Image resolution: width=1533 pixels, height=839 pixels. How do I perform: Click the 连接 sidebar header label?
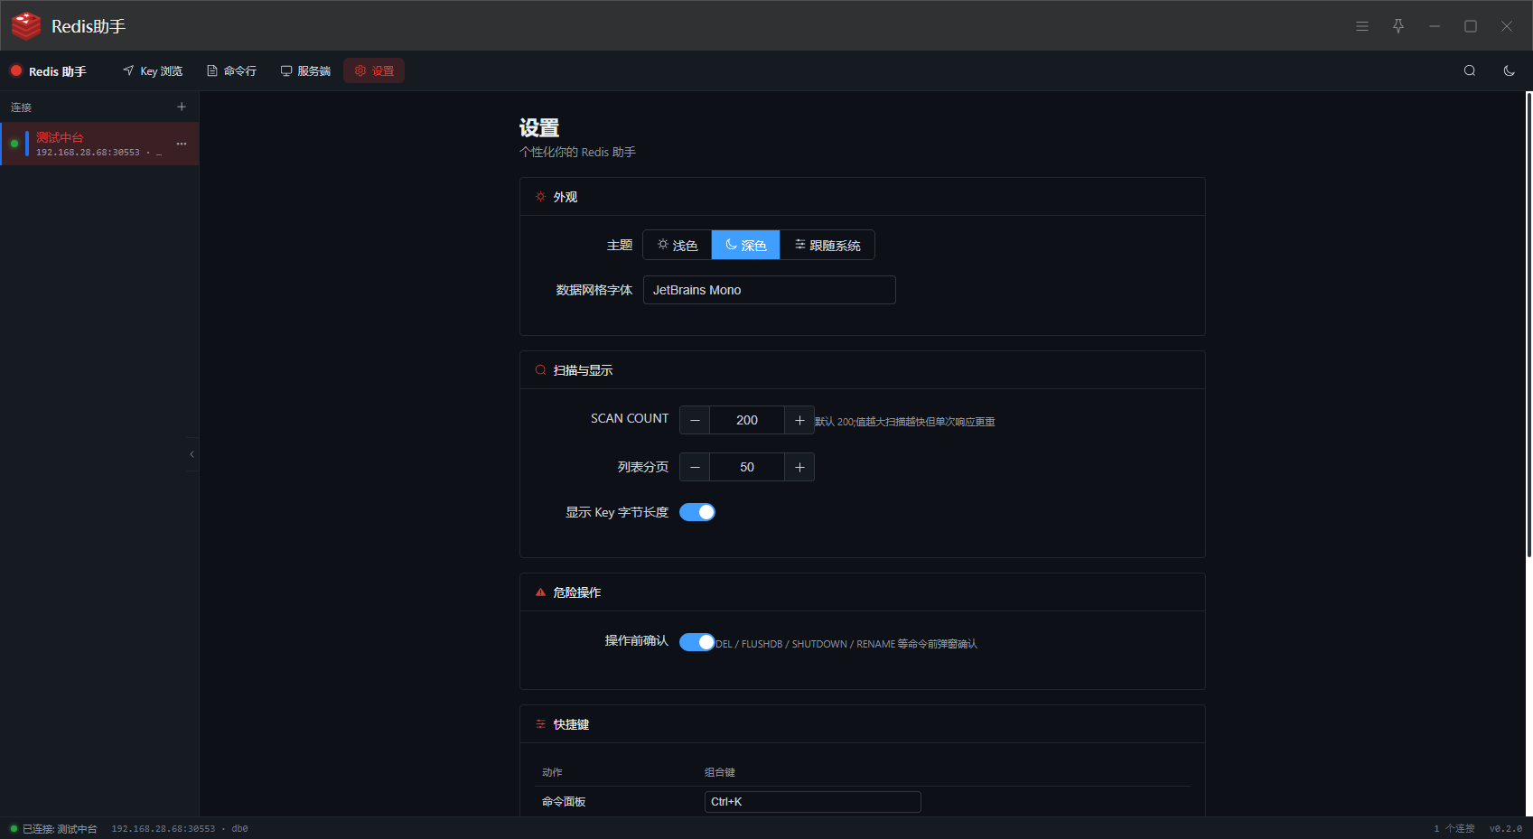coord(21,107)
